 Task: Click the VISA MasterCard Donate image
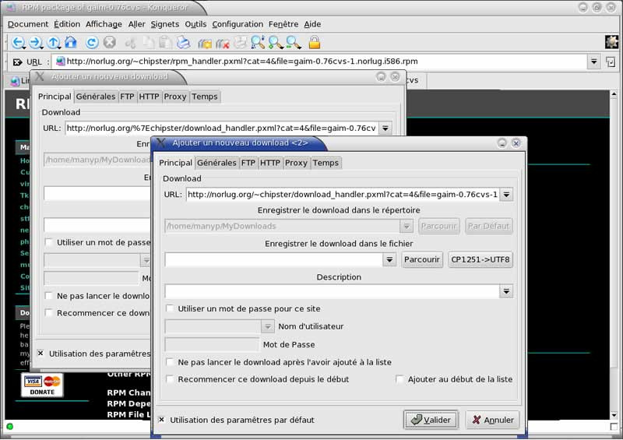tap(42, 385)
